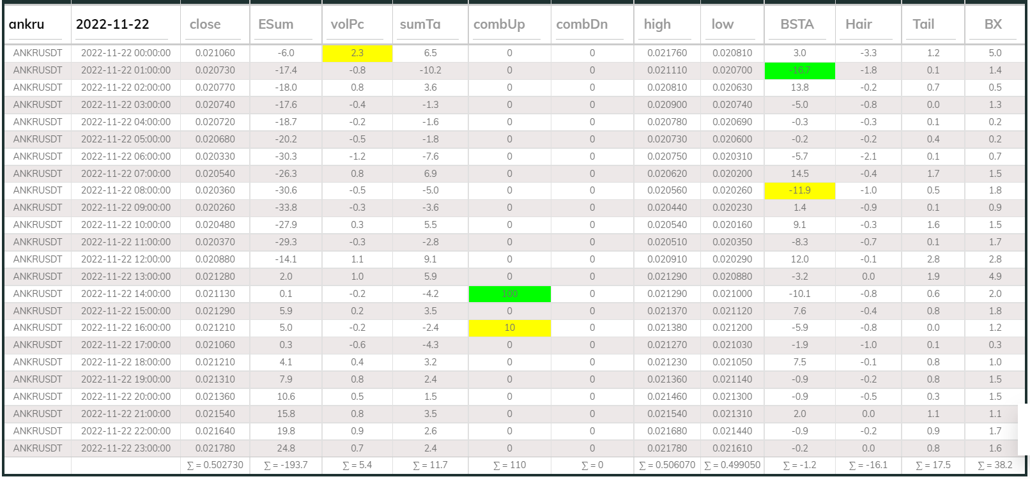Click the 2022-11-22 date filter field

(x=122, y=24)
